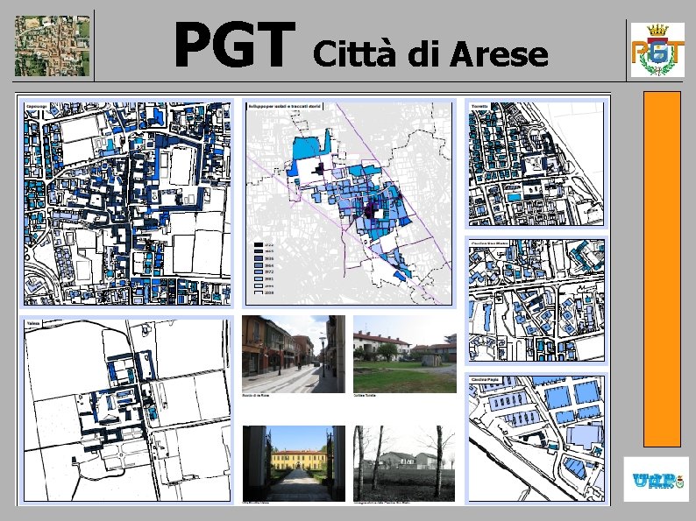This screenshot has height=521, width=696.
Task: Click the '1936' legend year text
Action: (x=269, y=258)
